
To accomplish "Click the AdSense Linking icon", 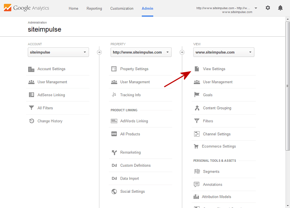I will (31, 95).
